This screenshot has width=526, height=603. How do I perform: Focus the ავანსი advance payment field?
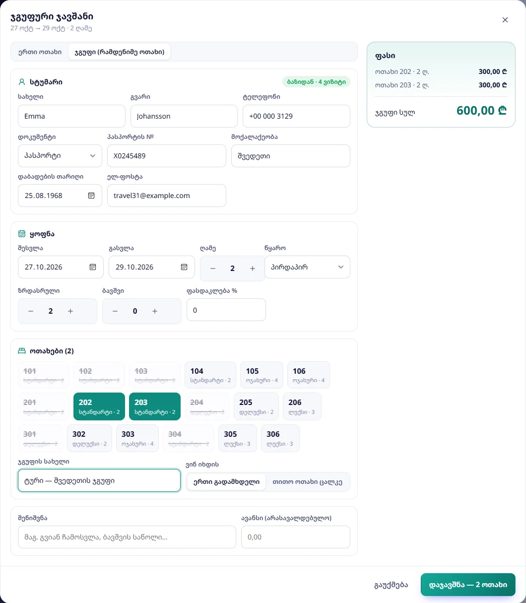point(296,537)
